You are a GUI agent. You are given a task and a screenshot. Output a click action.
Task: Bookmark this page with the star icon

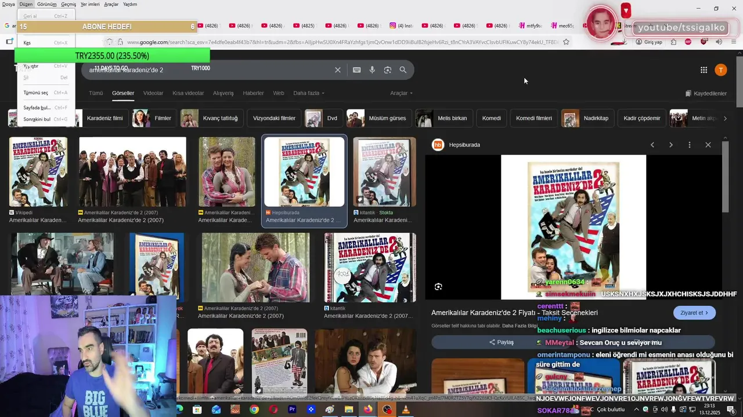(x=566, y=42)
